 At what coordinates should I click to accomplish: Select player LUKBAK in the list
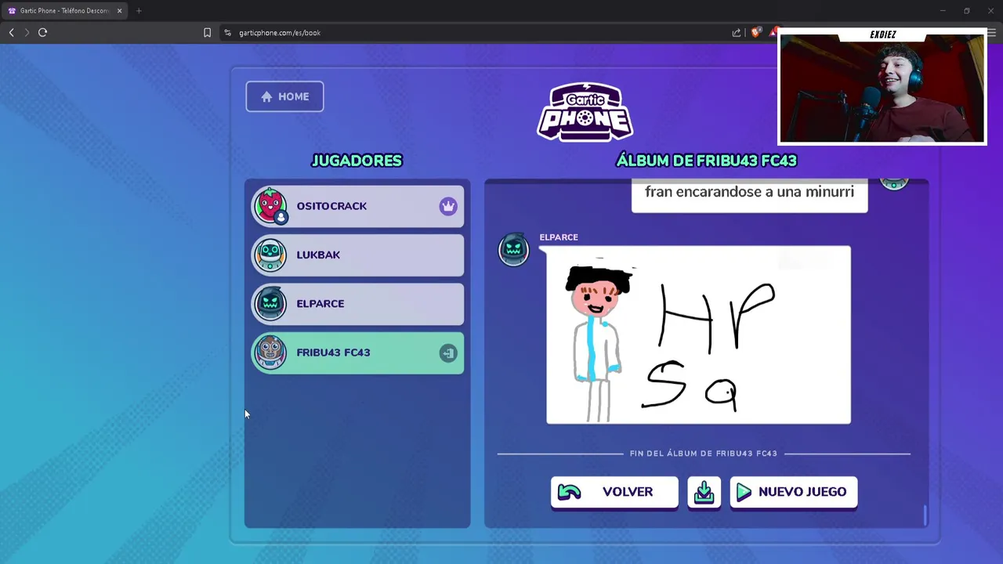[357, 255]
